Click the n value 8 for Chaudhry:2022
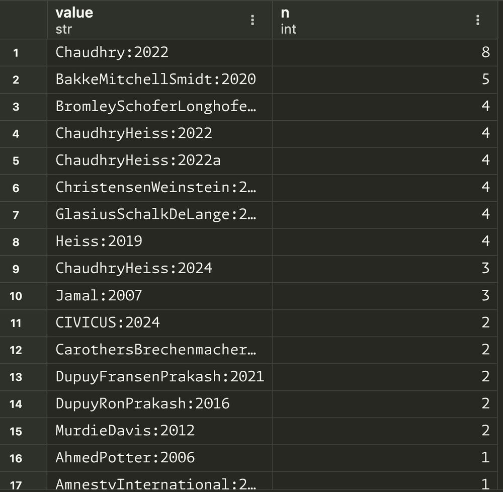Viewport: 503px width, 492px height. [x=385, y=53]
